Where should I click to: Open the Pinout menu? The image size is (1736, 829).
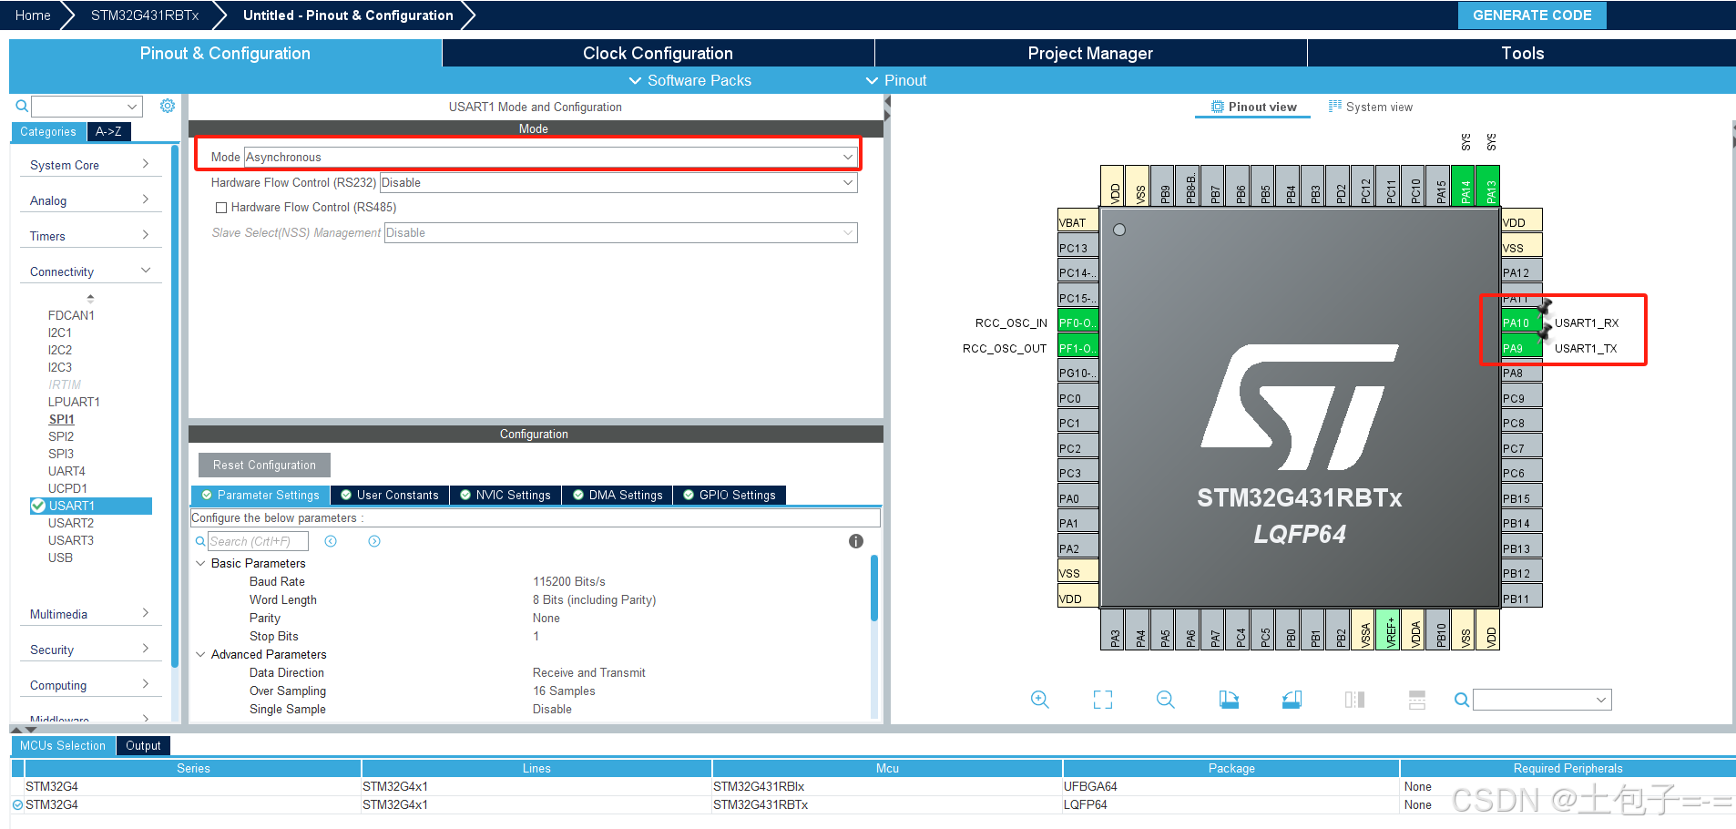(x=895, y=80)
